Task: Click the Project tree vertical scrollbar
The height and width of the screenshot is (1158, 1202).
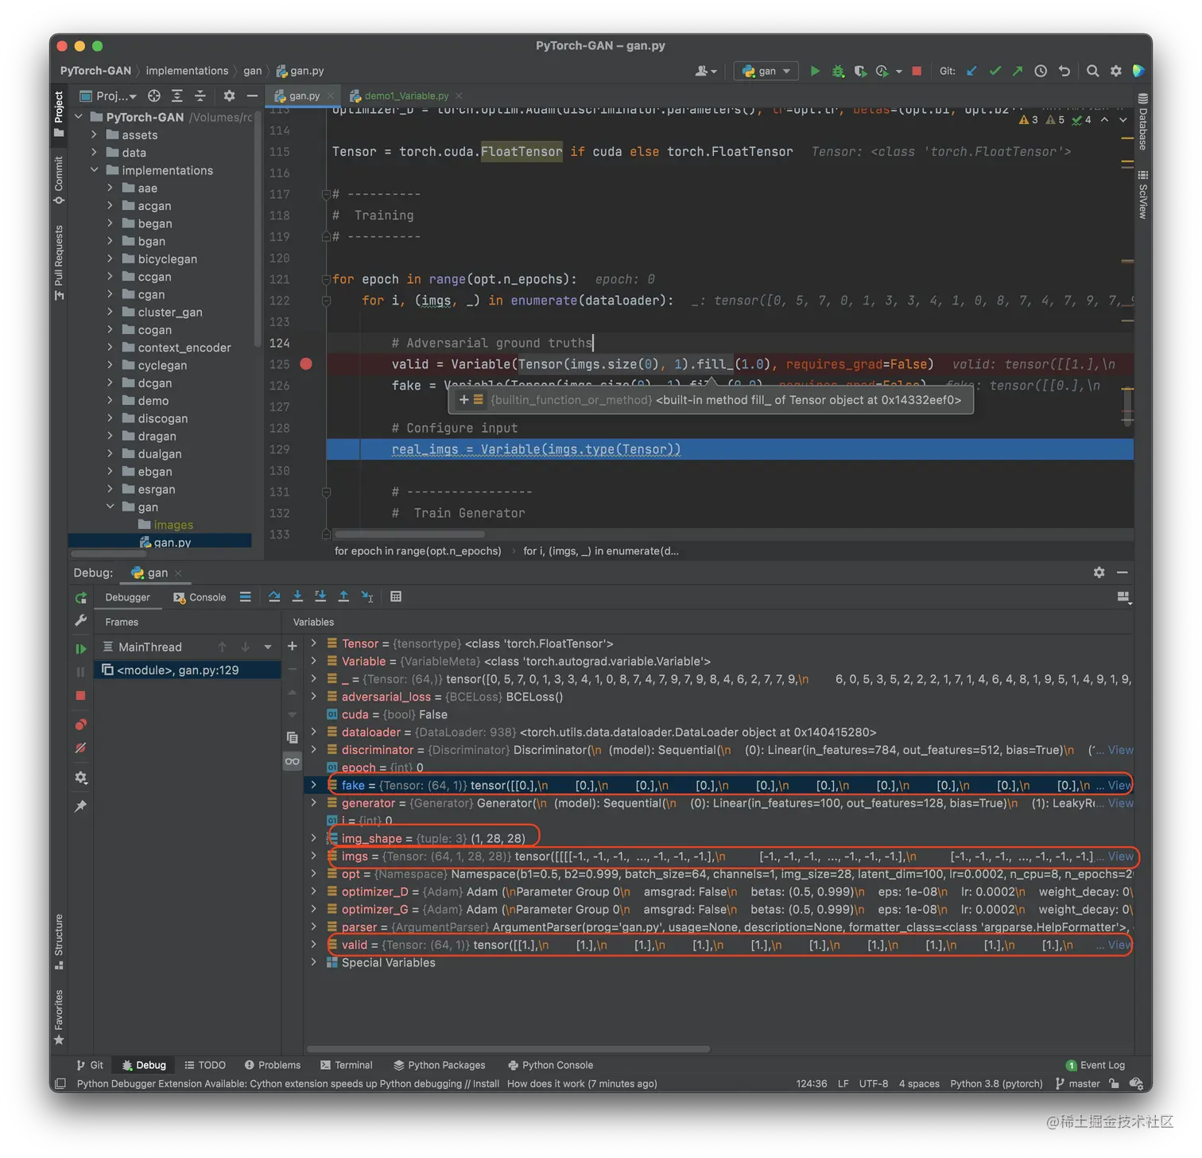Action: click(257, 231)
